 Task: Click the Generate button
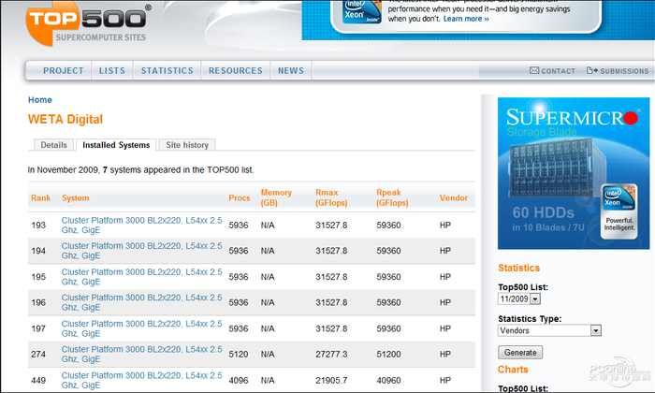(x=520, y=353)
